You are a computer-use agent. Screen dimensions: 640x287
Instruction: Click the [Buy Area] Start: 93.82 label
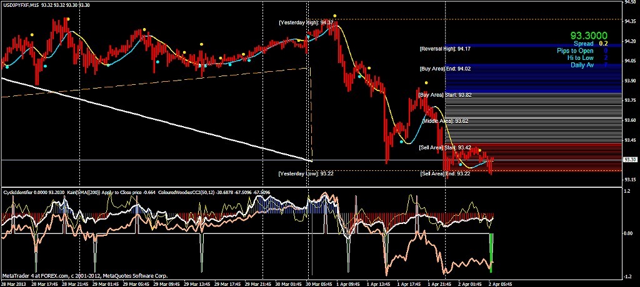[445, 95]
